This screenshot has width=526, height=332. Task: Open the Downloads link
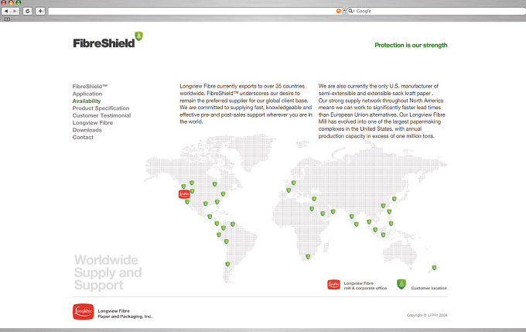tap(87, 130)
